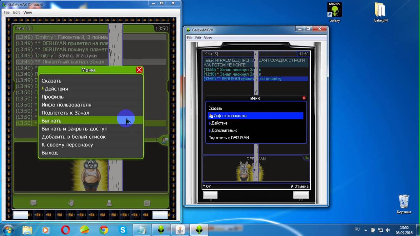Choose Сказать in the GalaxyMKVV menu

tap(256, 108)
